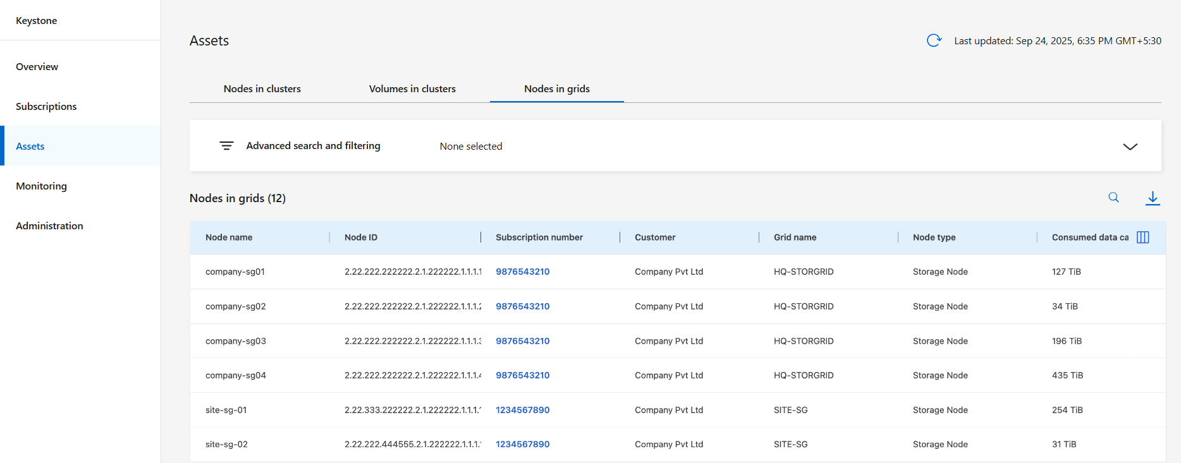Open the Administration menu item
1181x463 pixels.
(x=49, y=226)
